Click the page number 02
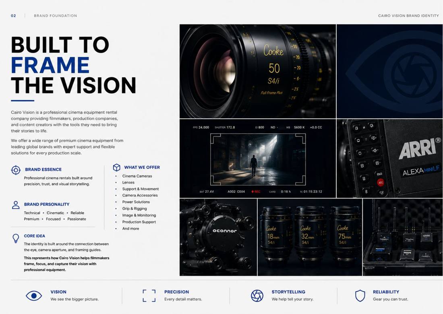 pyautogui.click(x=13, y=16)
